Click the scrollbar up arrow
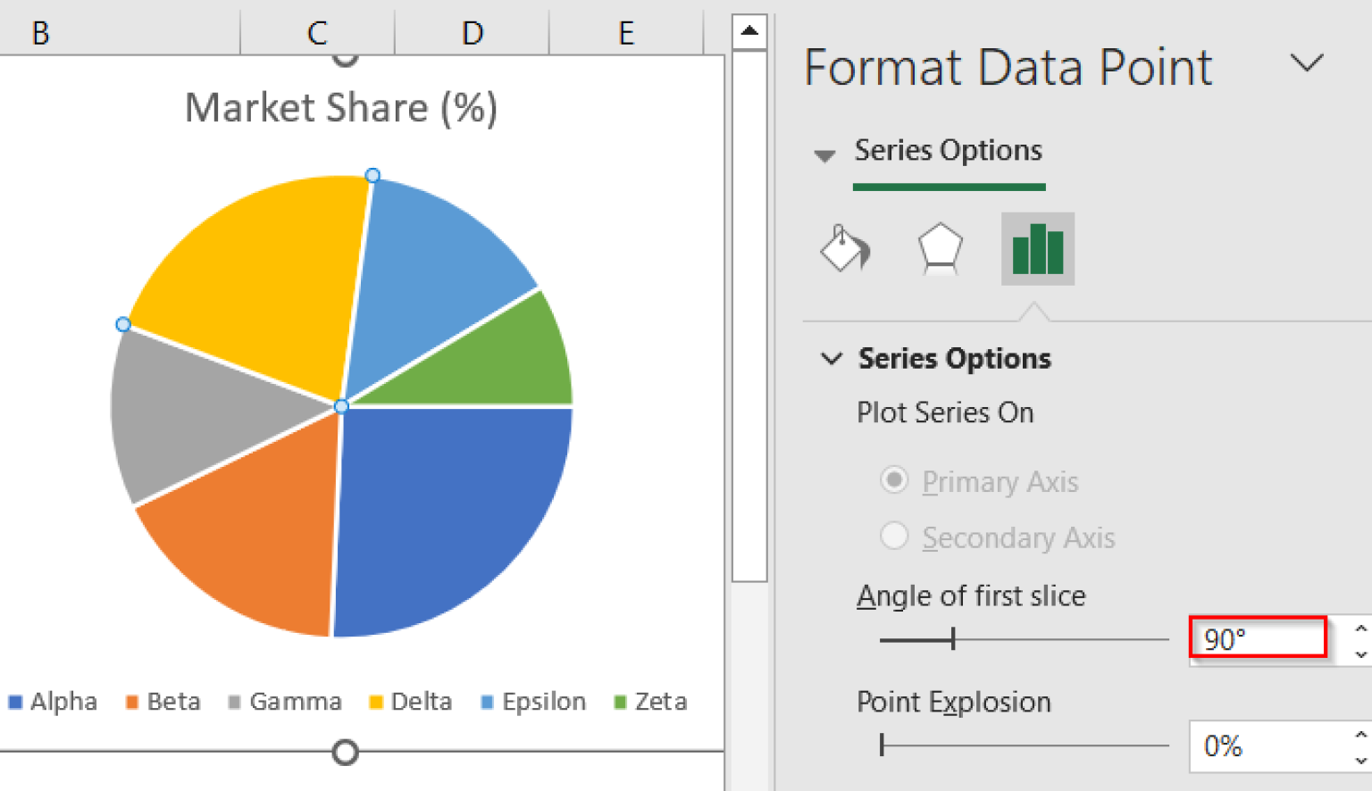Viewport: 1372px width, 791px height. (x=750, y=30)
